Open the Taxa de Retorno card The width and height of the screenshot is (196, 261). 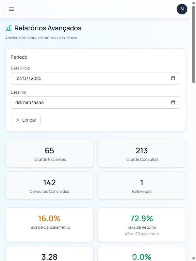141,225
